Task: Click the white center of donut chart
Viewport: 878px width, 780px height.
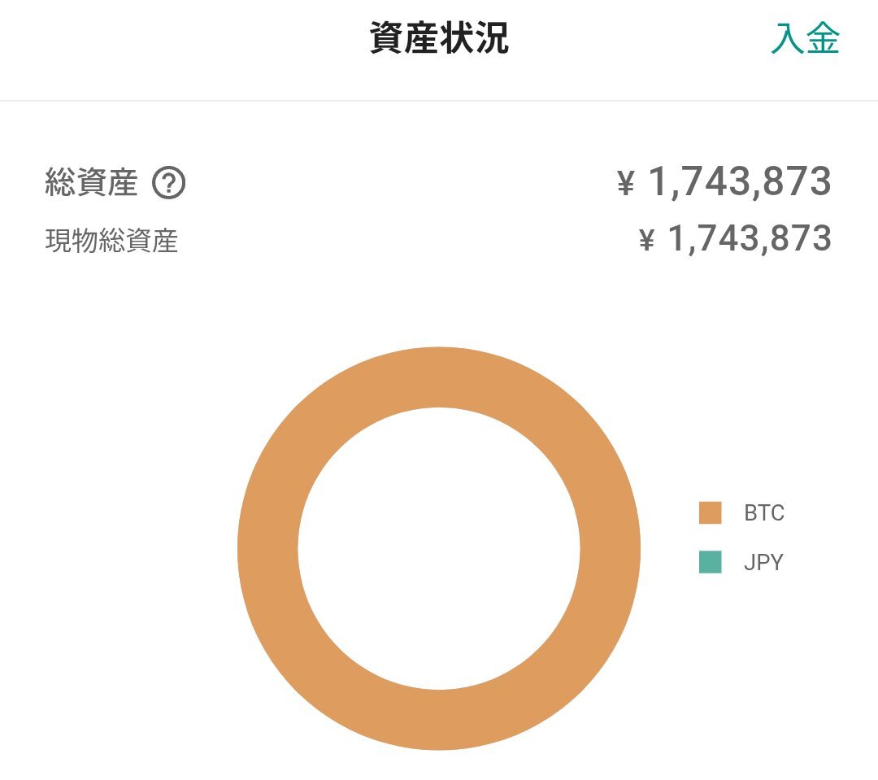Action: 439,548
